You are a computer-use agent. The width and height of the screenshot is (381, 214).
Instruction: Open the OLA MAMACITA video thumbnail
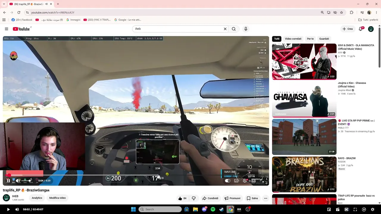coord(304,62)
